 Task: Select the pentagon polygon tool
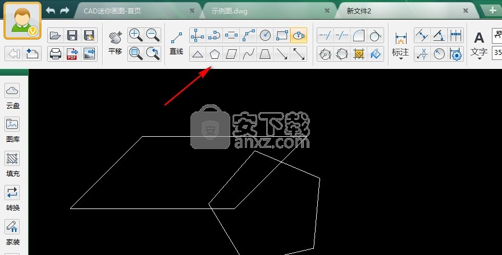tap(214, 54)
